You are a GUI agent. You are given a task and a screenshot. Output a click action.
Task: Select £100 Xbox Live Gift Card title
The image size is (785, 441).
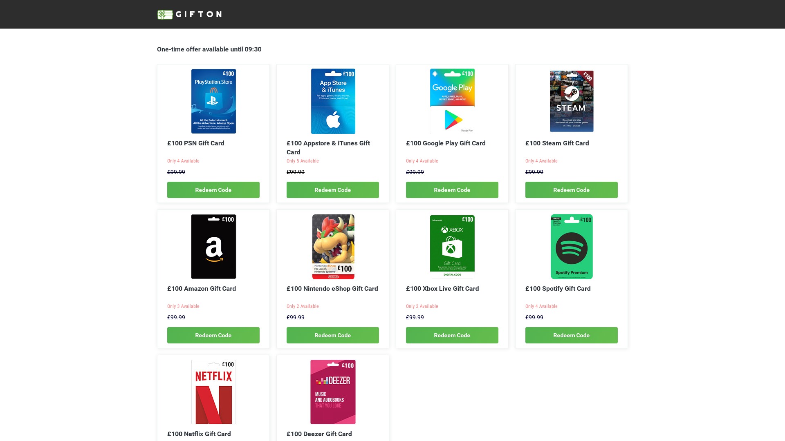point(442,289)
